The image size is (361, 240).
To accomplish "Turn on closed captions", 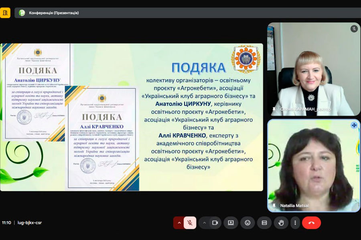I will click(264, 223).
